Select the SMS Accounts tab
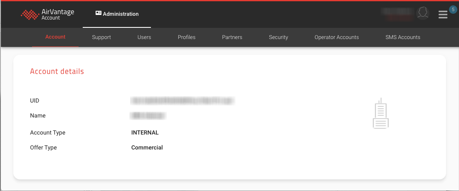Screen dimensions: 459x191 403,37
